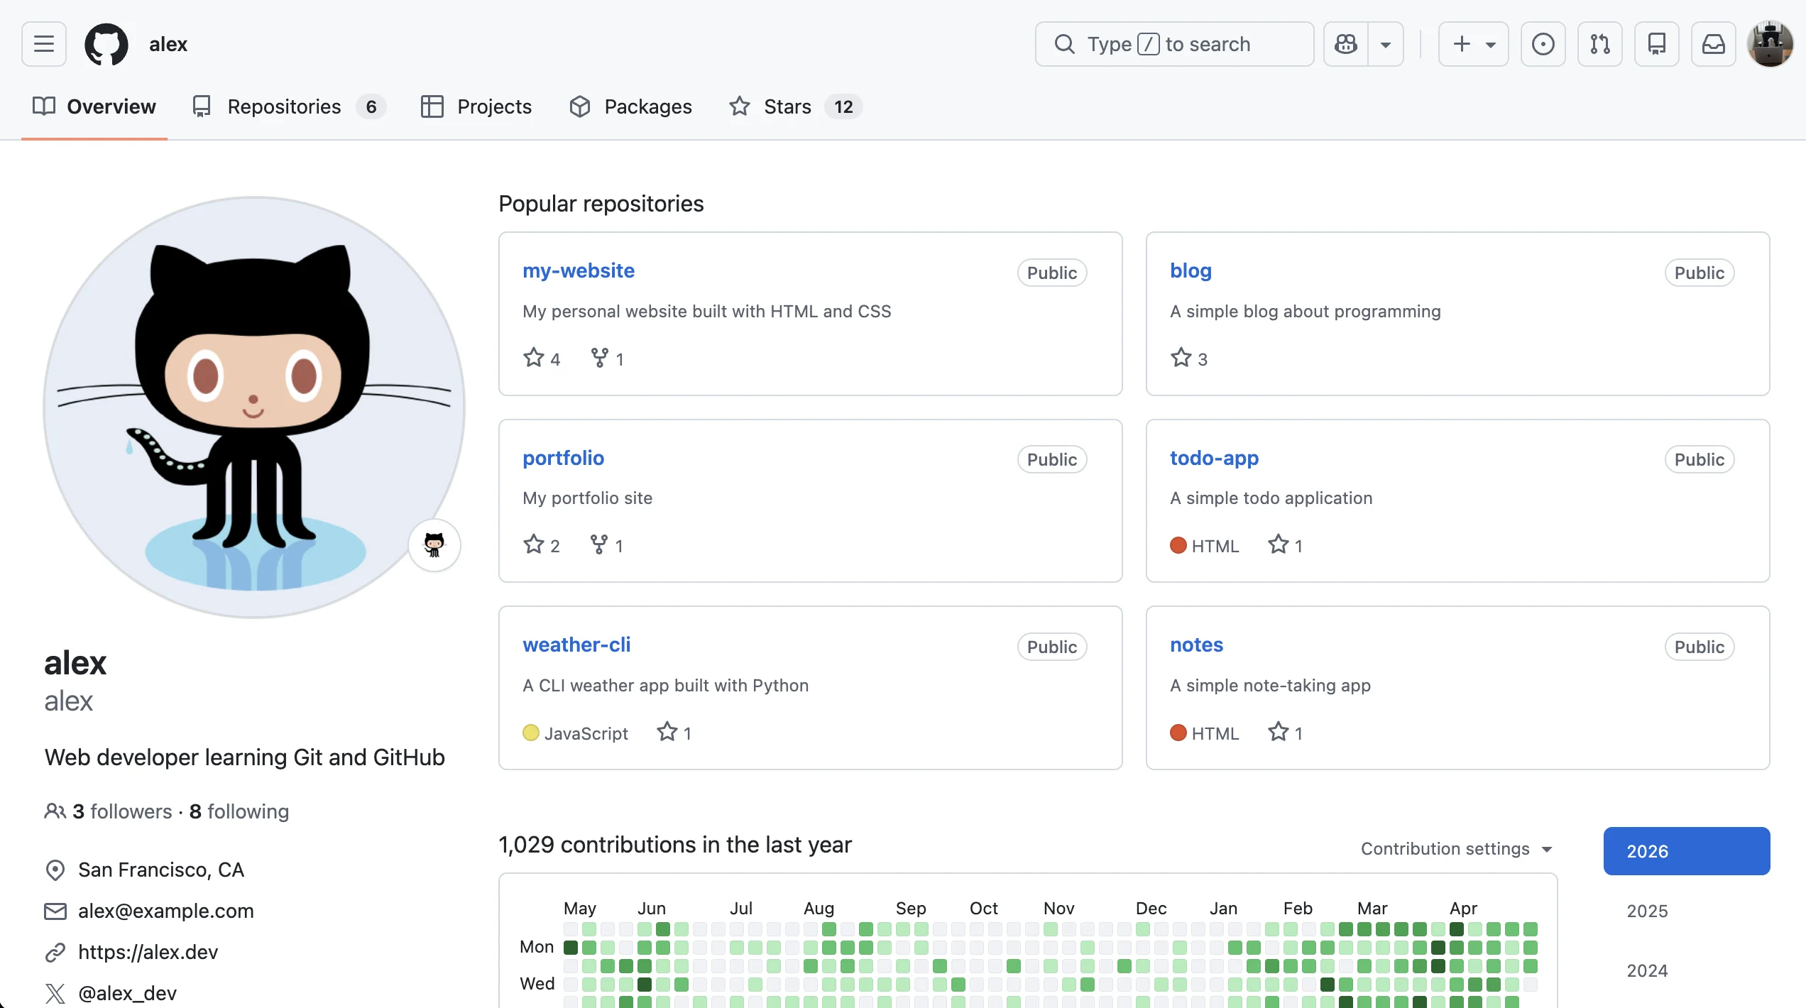This screenshot has height=1008, width=1806.
Task: Open the Pull requests icon in header
Action: (x=1600, y=44)
